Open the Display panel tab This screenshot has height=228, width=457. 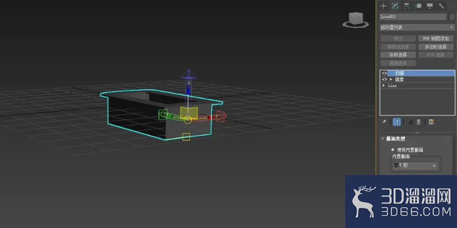(x=430, y=6)
